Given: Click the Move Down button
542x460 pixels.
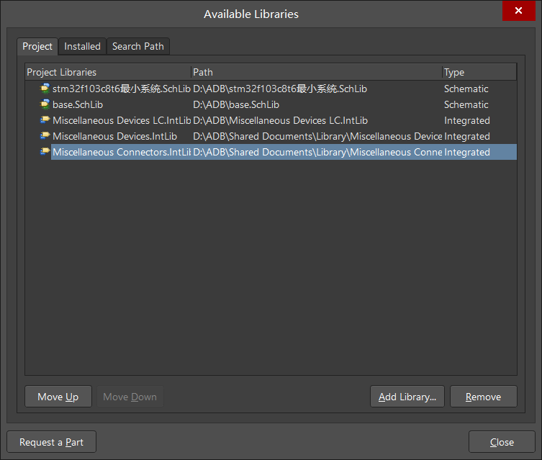Looking at the screenshot, I should coord(130,397).
